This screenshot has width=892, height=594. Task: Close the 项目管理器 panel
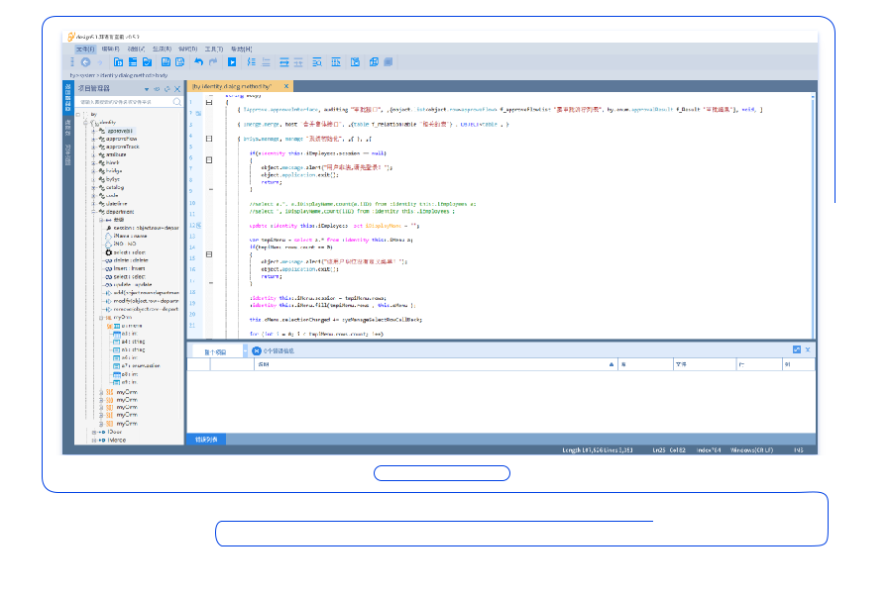[177, 89]
